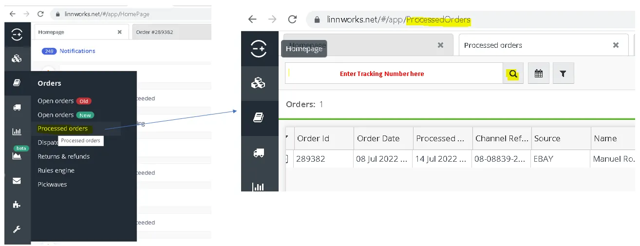Click name cell 'Manuel Ro...'
The height and width of the screenshot is (246, 640).
coord(613,159)
